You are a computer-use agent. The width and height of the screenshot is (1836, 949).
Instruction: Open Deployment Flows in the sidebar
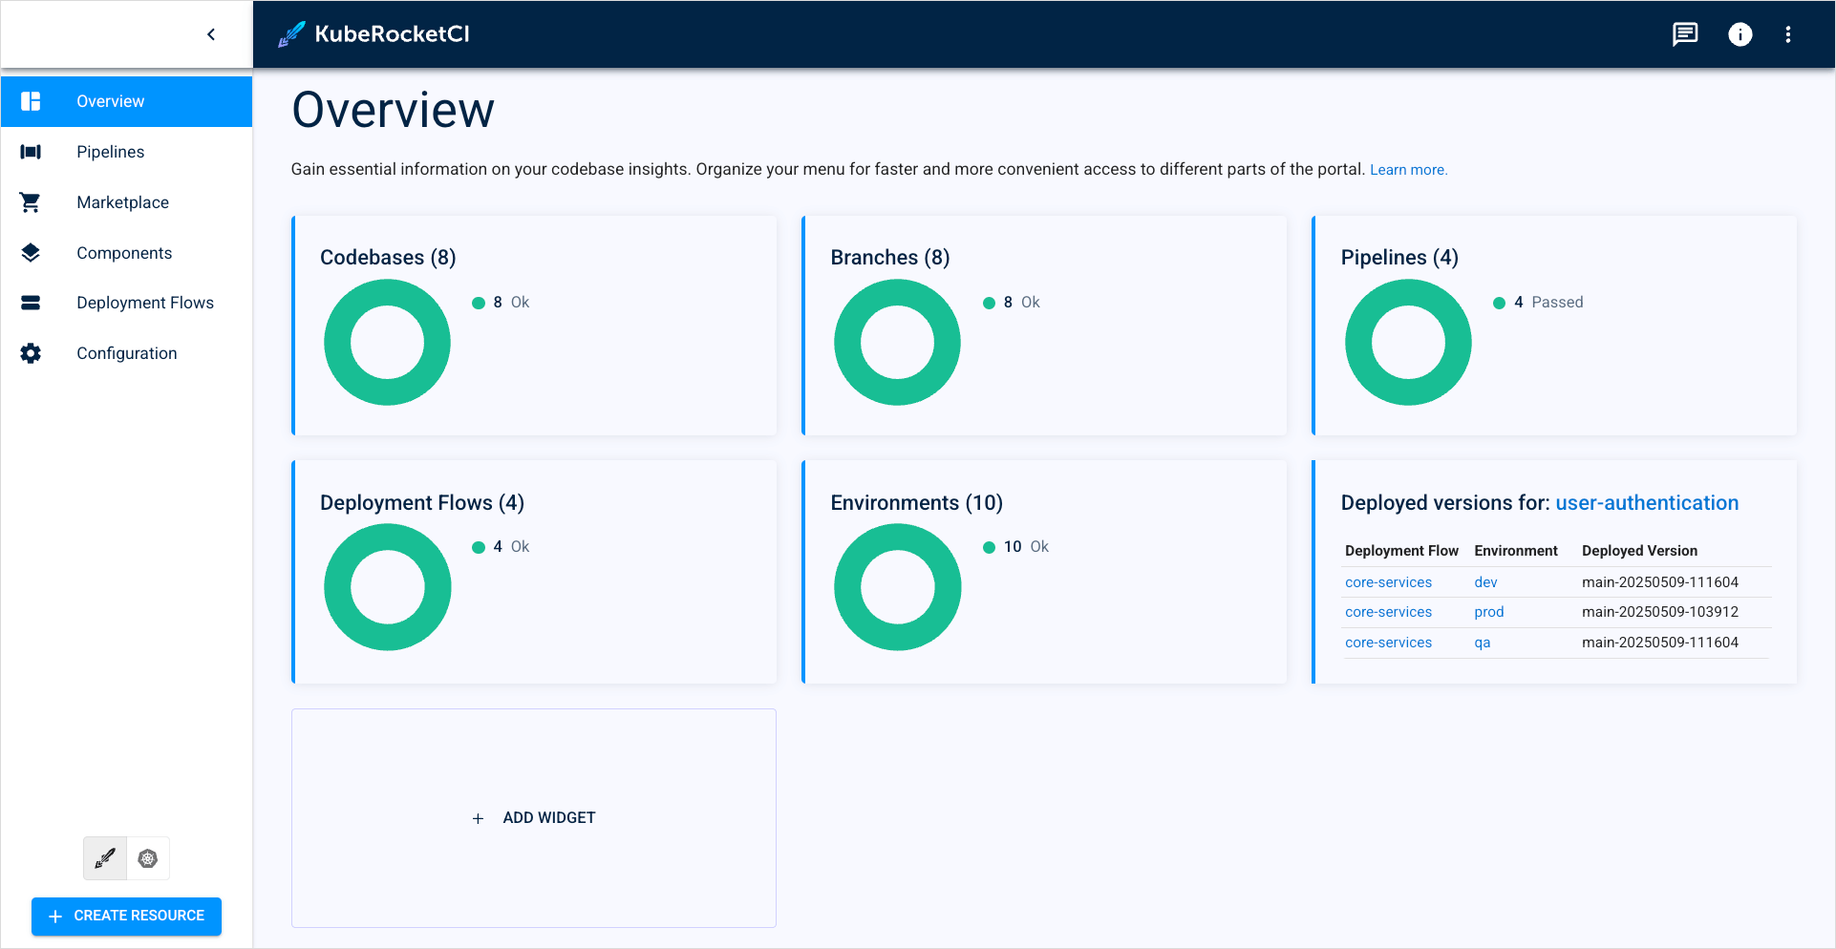[145, 303]
